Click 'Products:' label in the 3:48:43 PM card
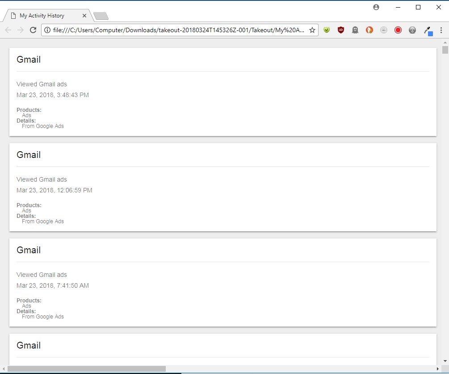The width and height of the screenshot is (449, 374). tap(29, 110)
